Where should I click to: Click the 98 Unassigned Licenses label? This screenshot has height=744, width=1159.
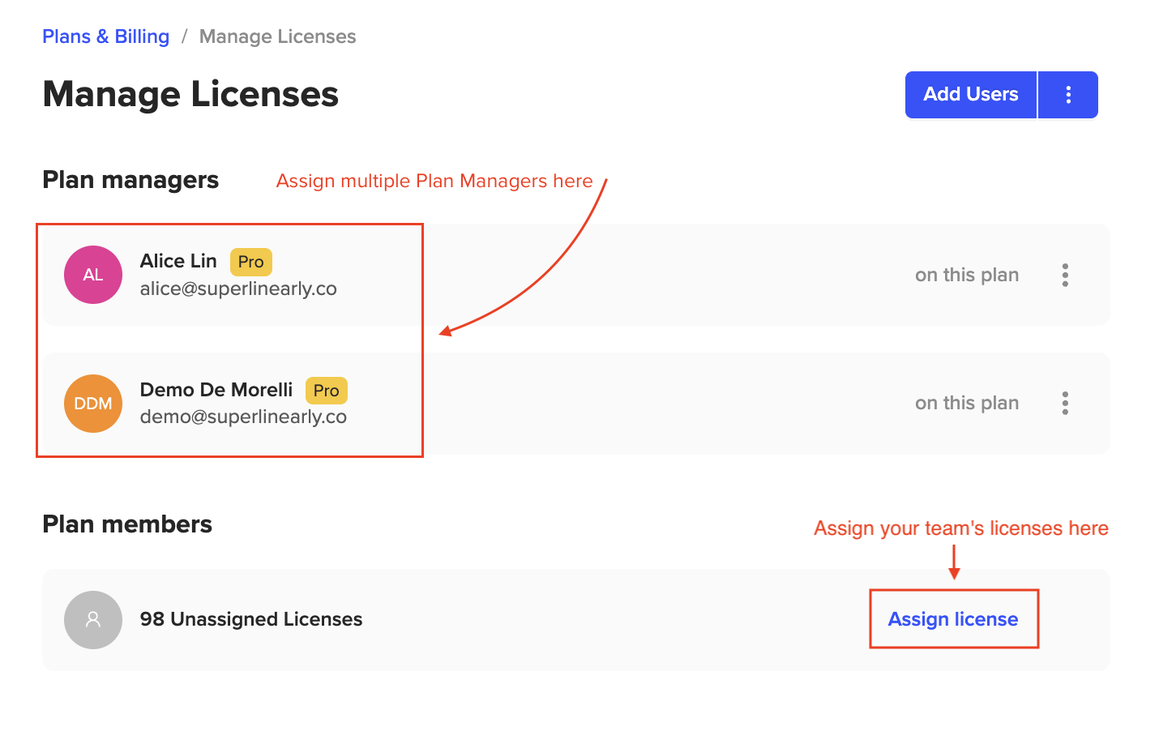pos(251,619)
